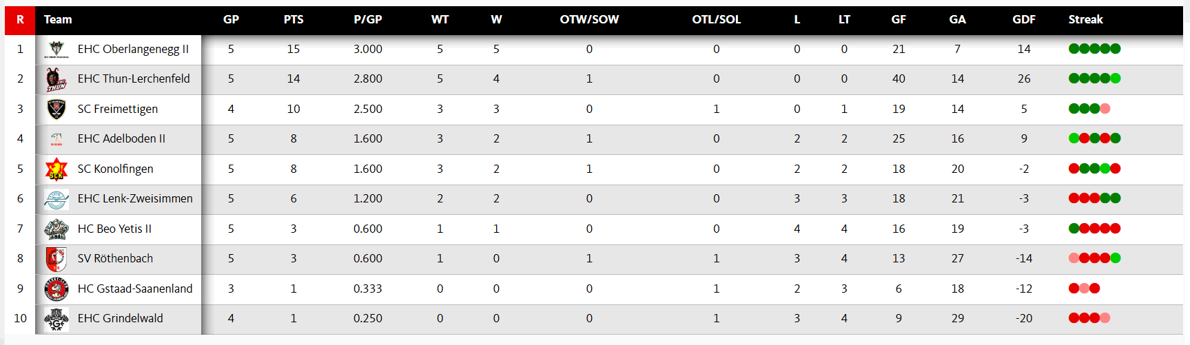The width and height of the screenshot is (1190, 345).
Task: Click the HC Beo Yetis II logo
Action: pyautogui.click(x=57, y=229)
